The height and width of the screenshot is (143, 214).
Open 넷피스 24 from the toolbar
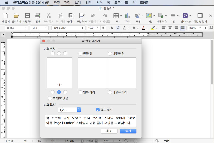185,16
